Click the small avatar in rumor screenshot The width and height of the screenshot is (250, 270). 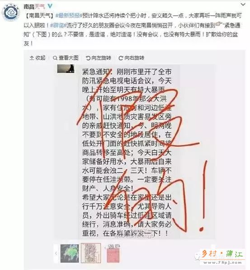click(66, 69)
